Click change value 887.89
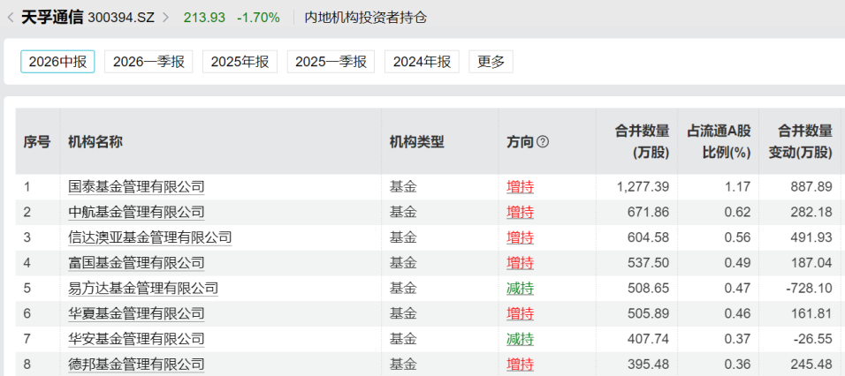This screenshot has width=845, height=376. tap(813, 187)
